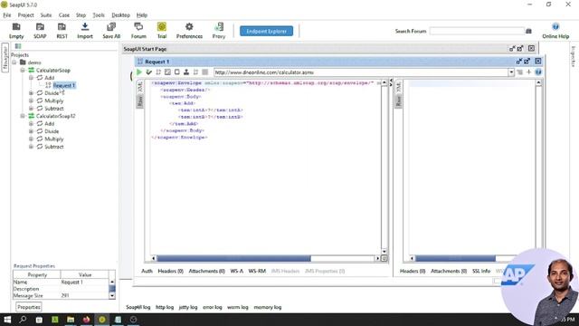Submit request with green play button
Viewport: 579px width, 326px height.
click(x=139, y=72)
